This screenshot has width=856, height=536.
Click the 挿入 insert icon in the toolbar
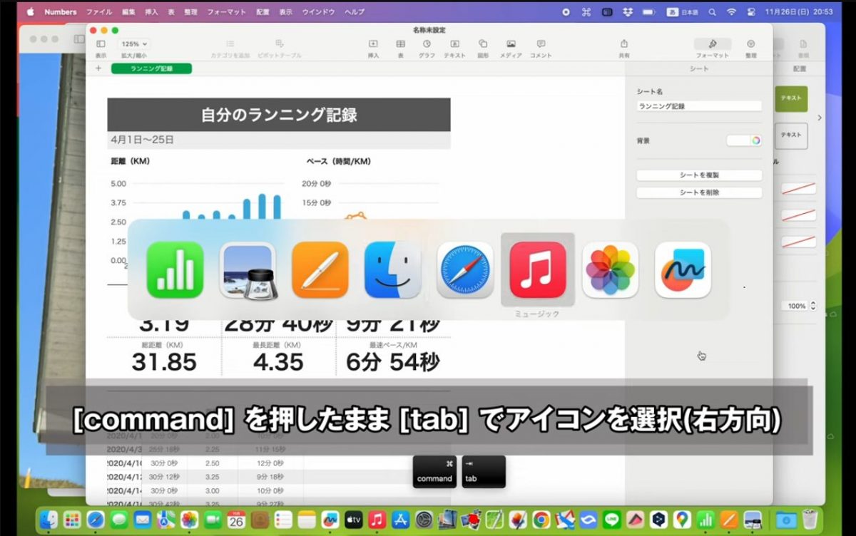point(373,48)
